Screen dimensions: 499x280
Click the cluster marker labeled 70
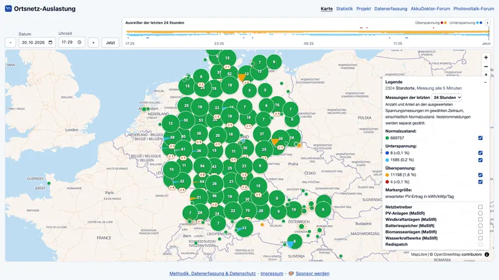[x=248, y=210]
